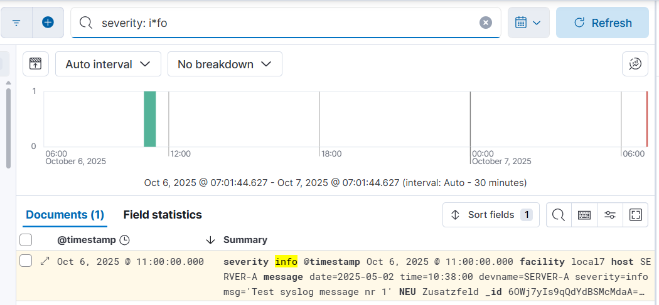The width and height of the screenshot is (659, 305).
Task: Open the calendar date picker
Action: pyautogui.click(x=528, y=23)
